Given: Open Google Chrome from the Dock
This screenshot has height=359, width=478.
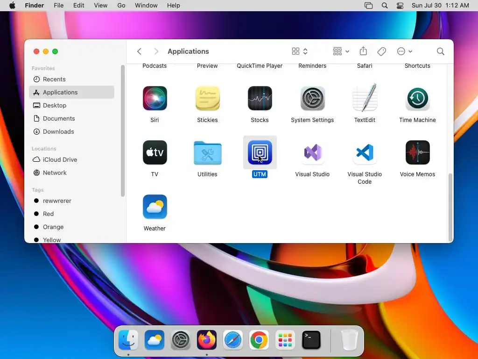Looking at the screenshot, I should pyautogui.click(x=259, y=340).
